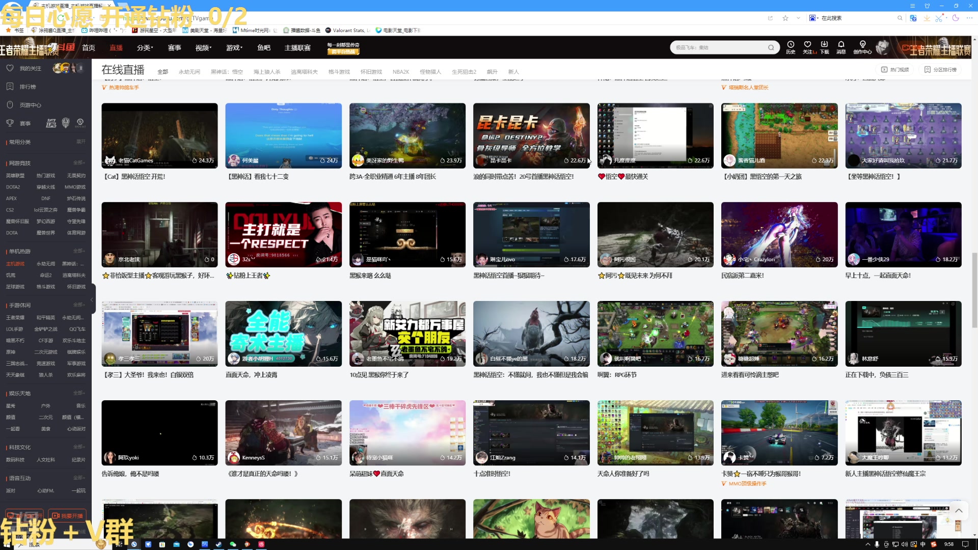Open the browser hamburger menu icon
This screenshot has width=978, height=550.
coord(913,6)
